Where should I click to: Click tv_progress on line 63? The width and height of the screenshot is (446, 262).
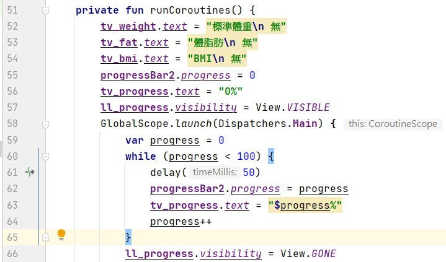[184, 206]
